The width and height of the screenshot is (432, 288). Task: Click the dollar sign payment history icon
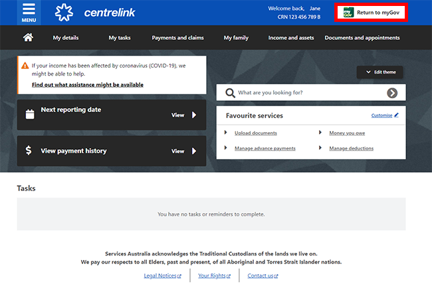(29, 151)
